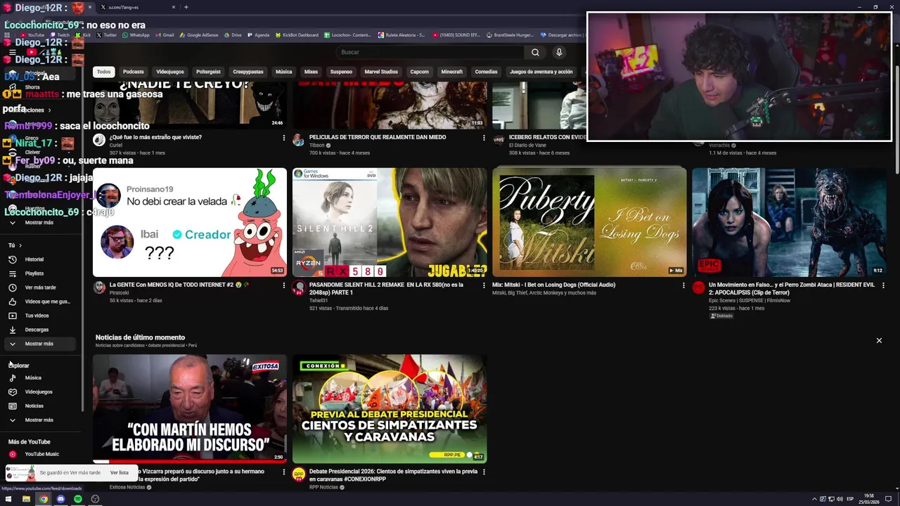Open the Twitch bookmark
The width and height of the screenshot is (900, 506).
(x=59, y=35)
